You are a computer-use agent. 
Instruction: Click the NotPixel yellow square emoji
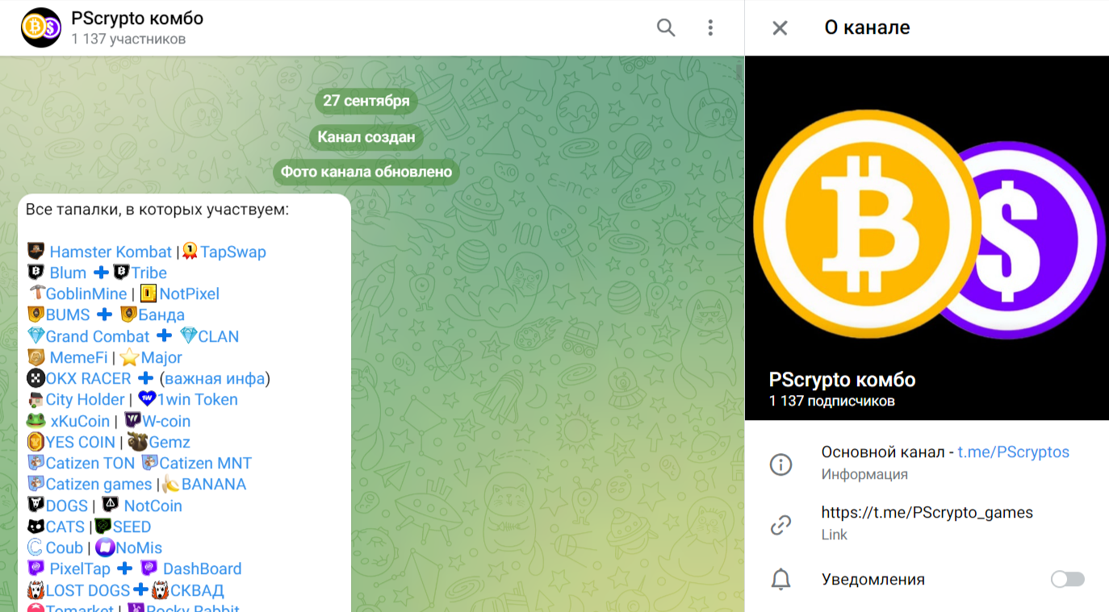click(149, 293)
